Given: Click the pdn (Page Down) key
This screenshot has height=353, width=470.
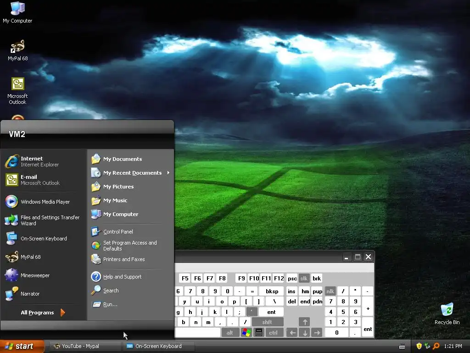Looking at the screenshot, I should tap(318, 302).
